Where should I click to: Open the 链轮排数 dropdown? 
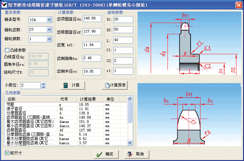pos(49,39)
